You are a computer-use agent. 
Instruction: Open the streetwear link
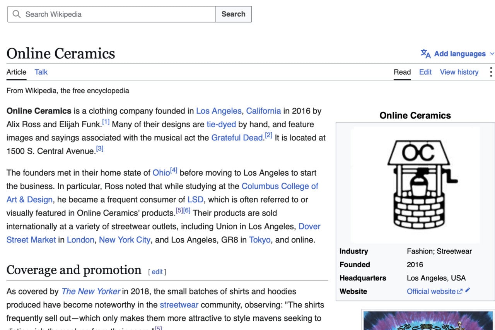pos(179,305)
